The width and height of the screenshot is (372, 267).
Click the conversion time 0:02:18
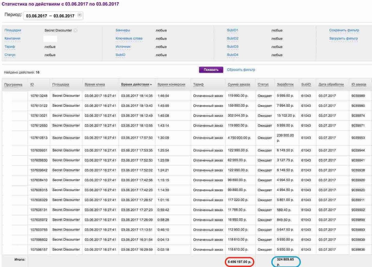coord(163,249)
